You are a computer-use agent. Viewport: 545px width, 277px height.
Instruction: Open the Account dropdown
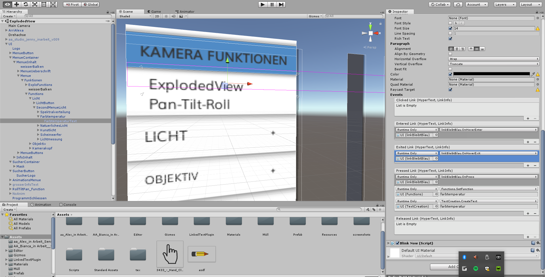tap(477, 5)
